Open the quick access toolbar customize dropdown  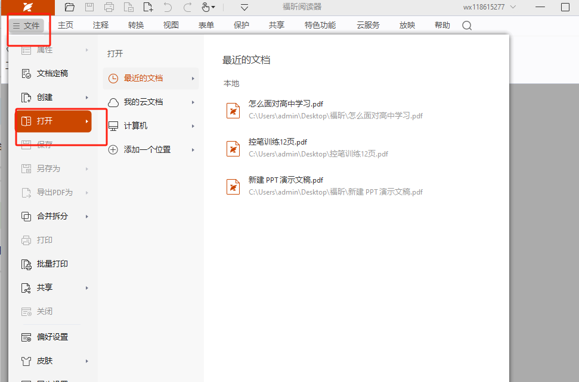point(244,7)
